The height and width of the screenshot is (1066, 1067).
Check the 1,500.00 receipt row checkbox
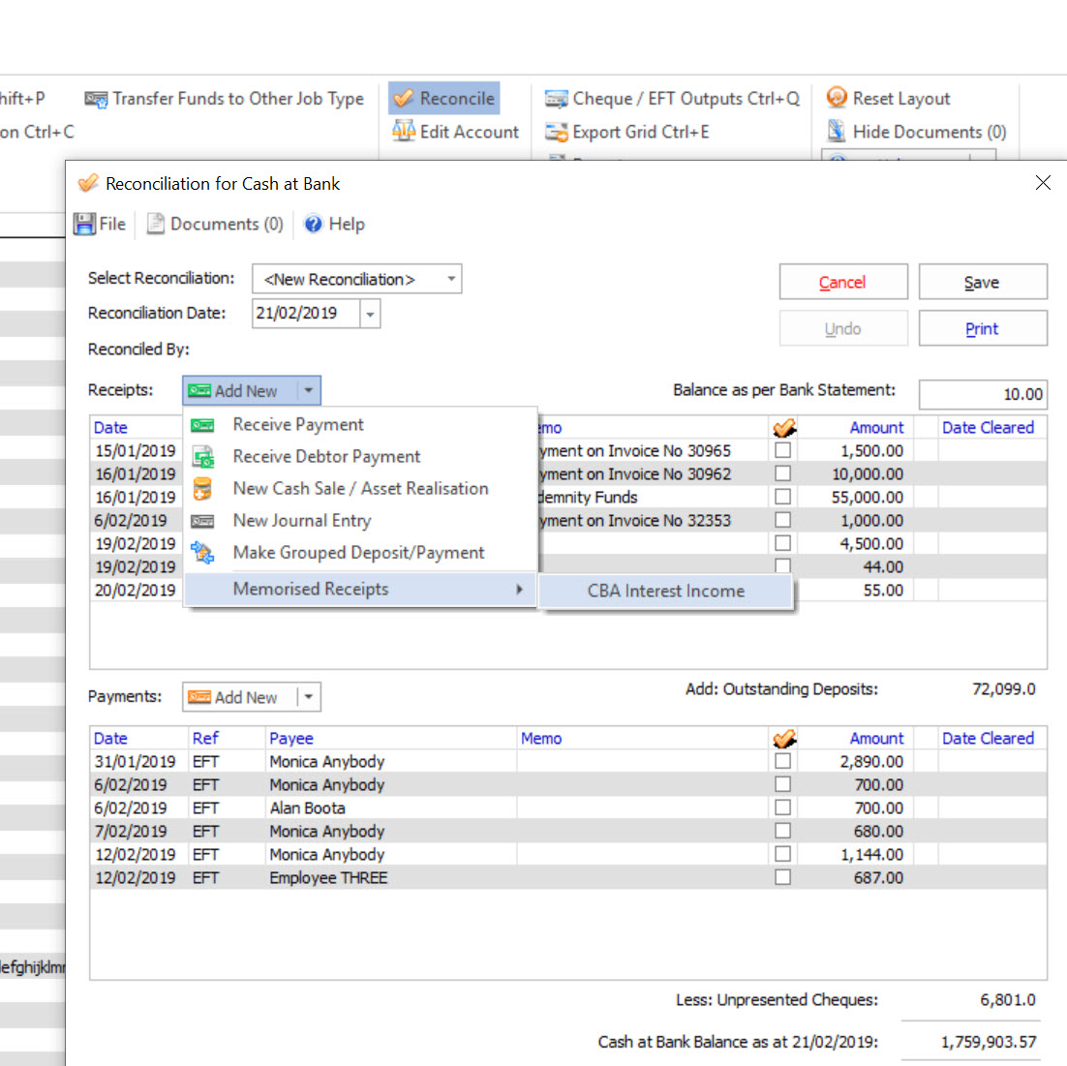782,450
